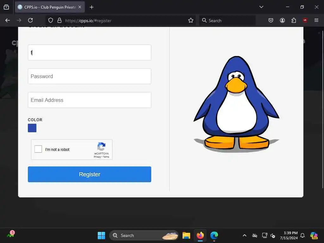Open reCAPTCHA Terms link

click(106, 157)
